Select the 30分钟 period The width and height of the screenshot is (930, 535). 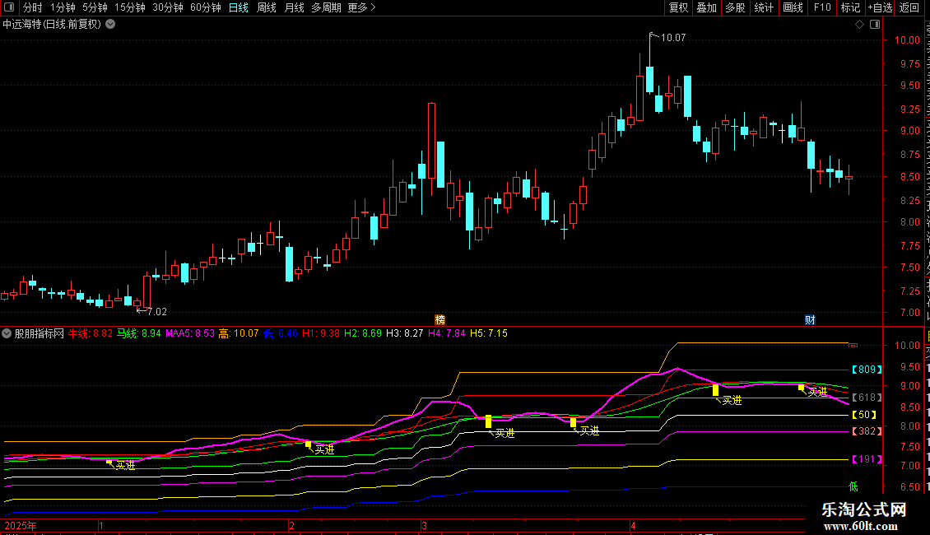[167, 7]
